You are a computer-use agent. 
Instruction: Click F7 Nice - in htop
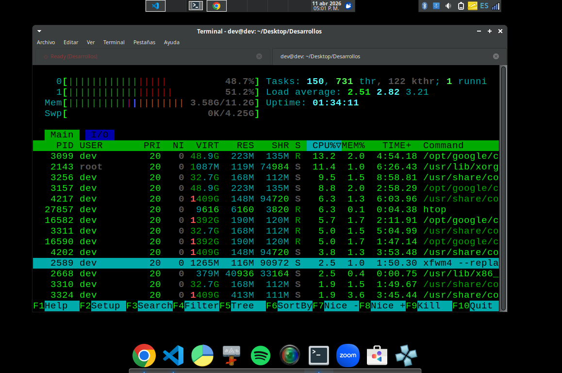[336, 306]
